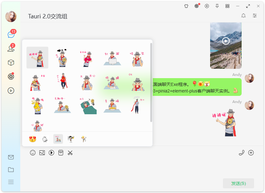Click the plus circle more icon
265x193 pixels.
point(251,153)
